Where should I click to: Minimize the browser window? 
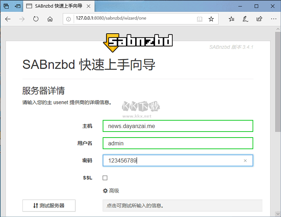pos(240,6)
